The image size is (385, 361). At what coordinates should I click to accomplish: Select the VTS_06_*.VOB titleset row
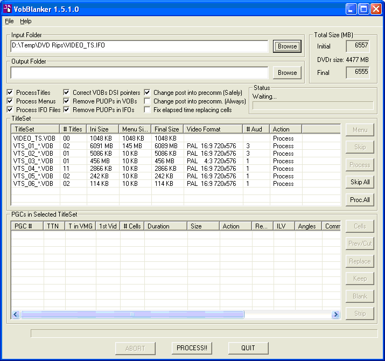point(176,184)
